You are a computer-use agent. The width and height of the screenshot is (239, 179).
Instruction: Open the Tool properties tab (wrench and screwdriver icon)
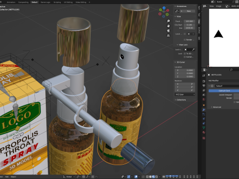204,76
